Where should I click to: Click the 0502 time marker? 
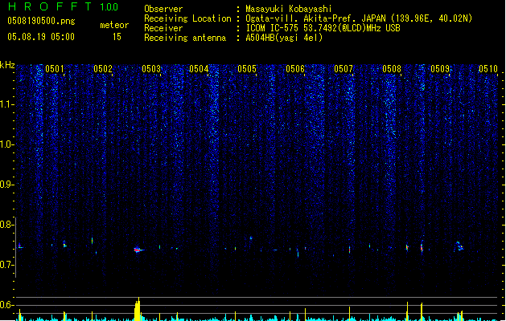click(103, 69)
